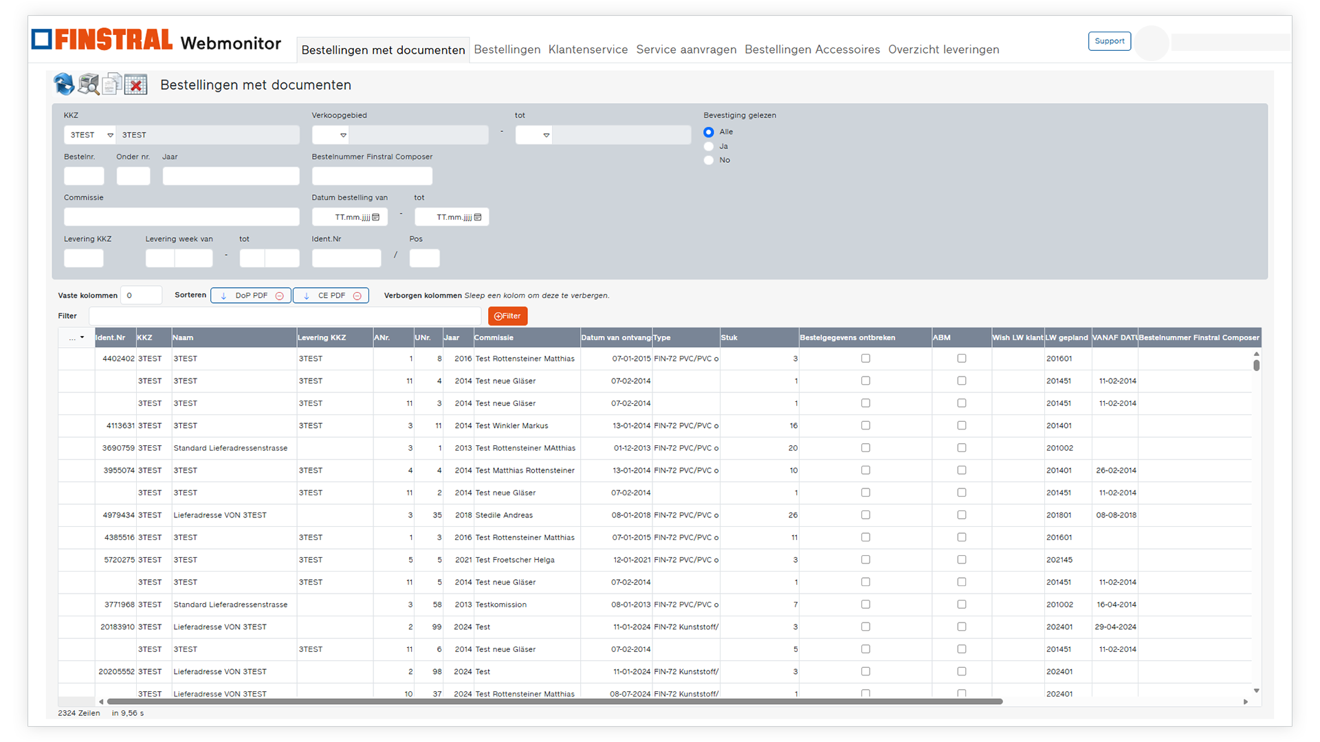Viewport: 1320px width, 742px height.
Task: Focus the Bestelnummer Finstral Composer input
Action: coord(372,176)
